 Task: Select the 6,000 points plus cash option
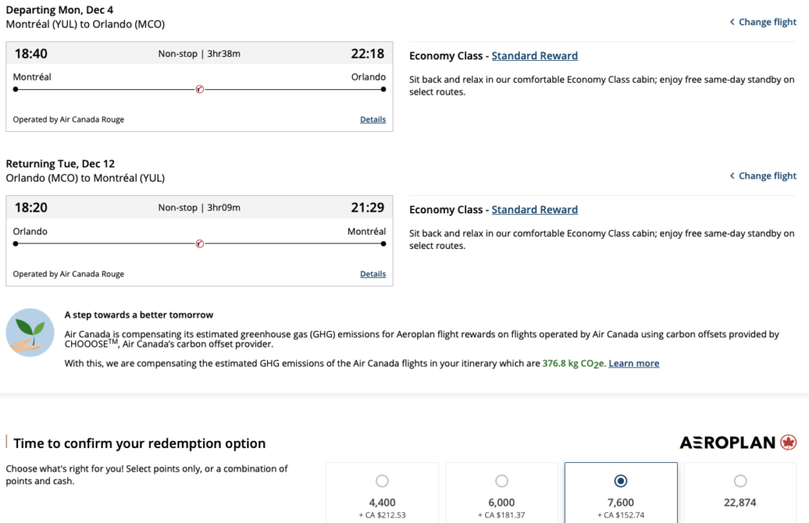coord(502,481)
